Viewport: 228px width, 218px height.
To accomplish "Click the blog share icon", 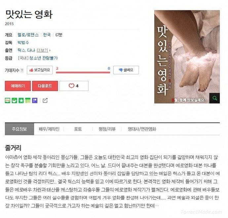I will coord(8,100).
